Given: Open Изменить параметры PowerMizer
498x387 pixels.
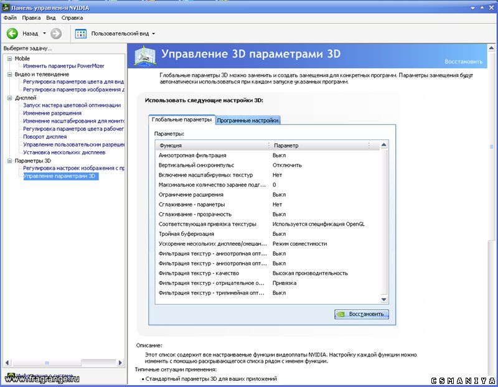Looking at the screenshot, I should (63, 66).
